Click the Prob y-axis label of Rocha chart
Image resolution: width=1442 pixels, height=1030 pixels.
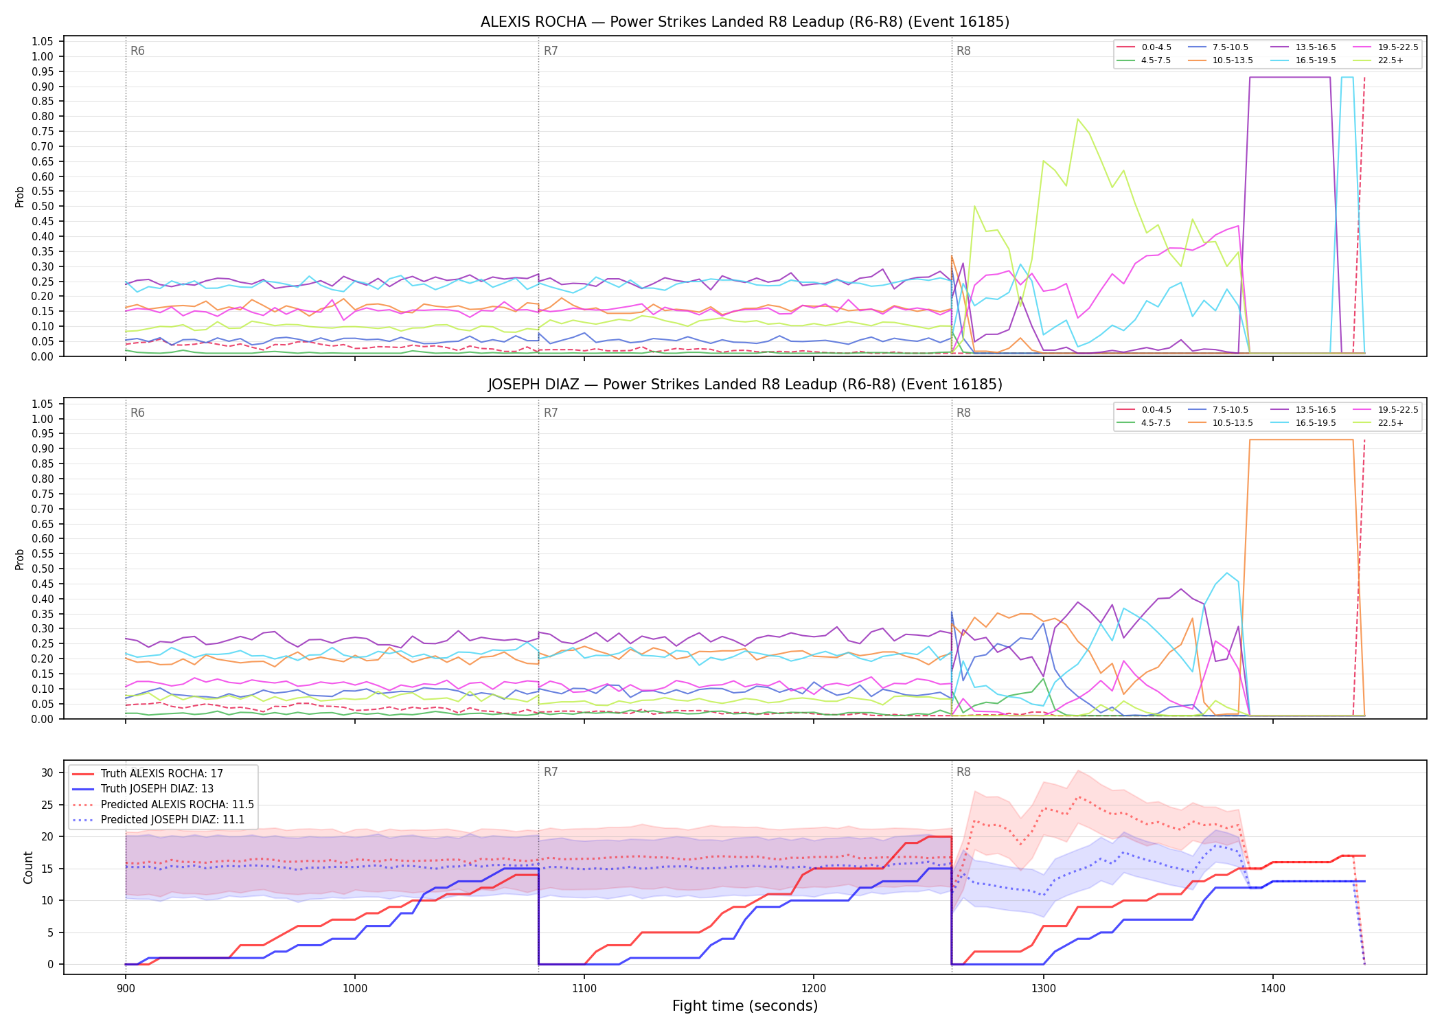pyautogui.click(x=20, y=196)
